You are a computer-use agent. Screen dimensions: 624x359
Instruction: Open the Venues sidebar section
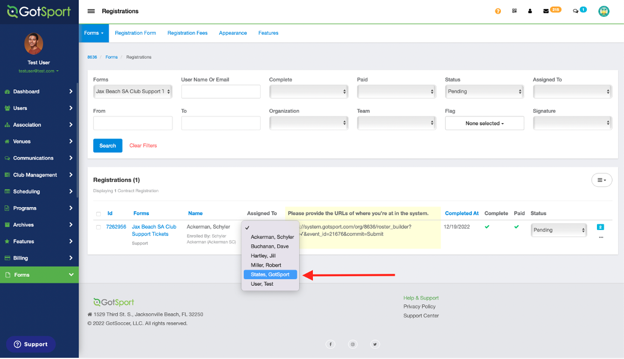pyautogui.click(x=39, y=142)
